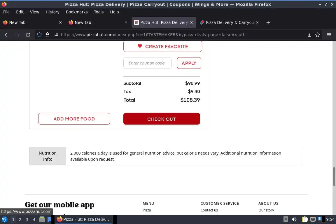Screen dimensions: 336x224
Task: Click the Subtotal value $98.99
Action: pos(192,83)
